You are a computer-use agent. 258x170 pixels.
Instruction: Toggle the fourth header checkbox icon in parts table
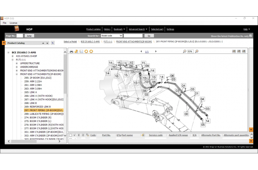[83, 135]
